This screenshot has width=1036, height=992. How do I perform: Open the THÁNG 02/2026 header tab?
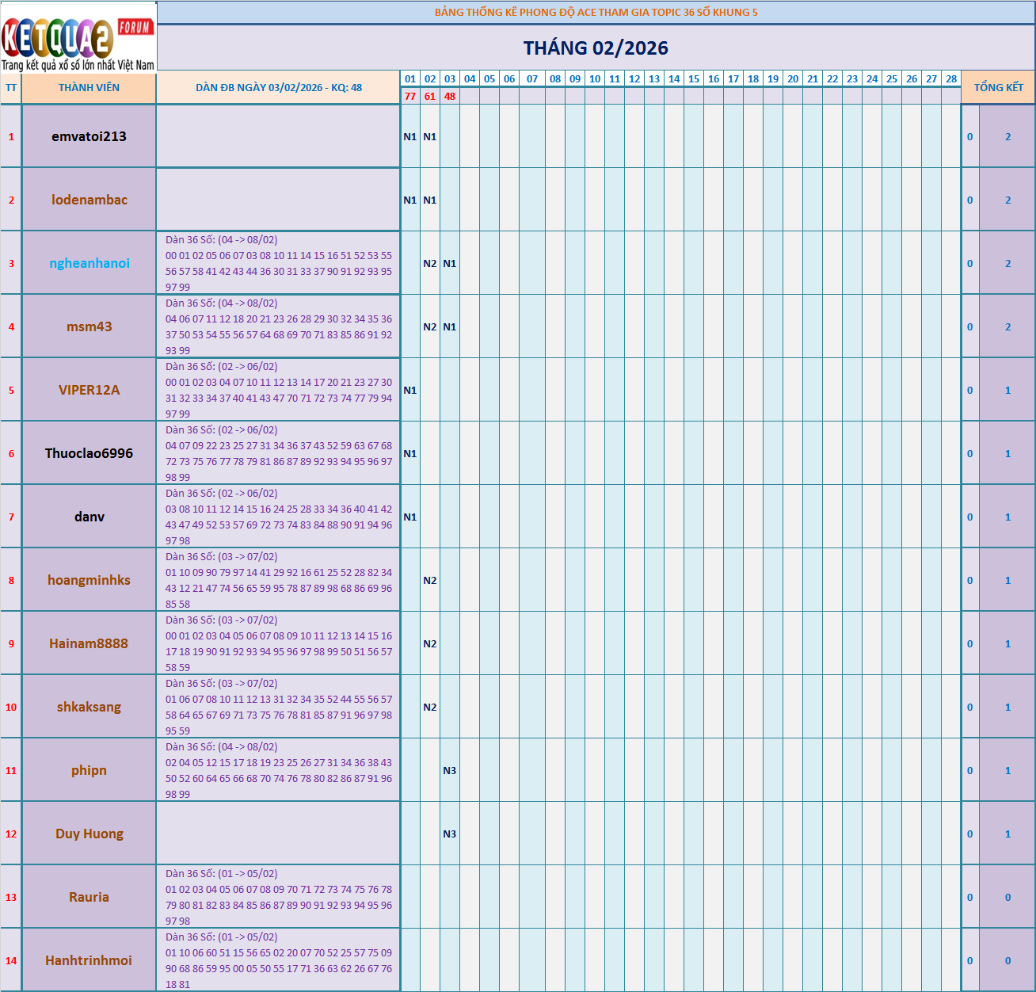coord(596,48)
